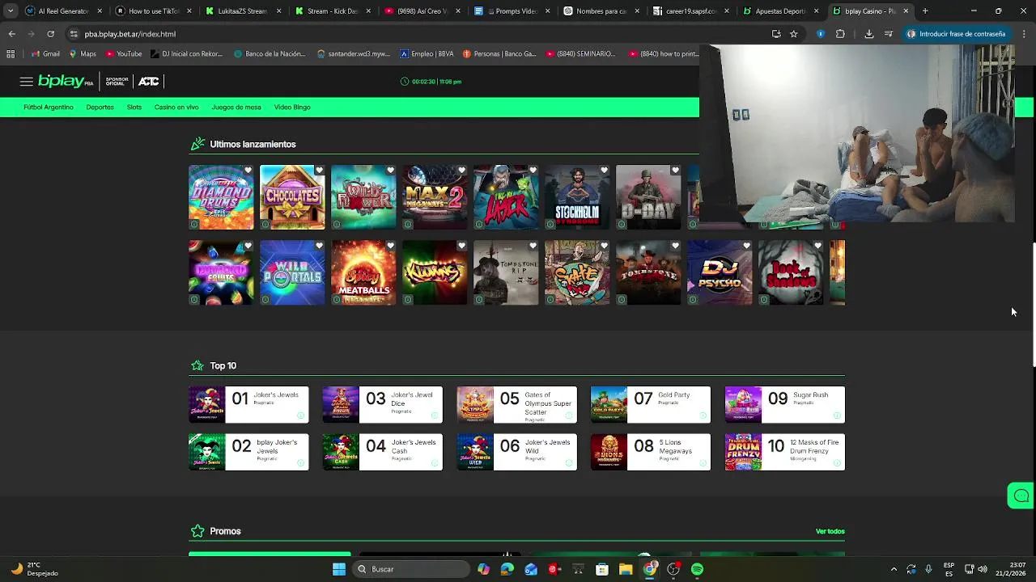Favorite the Wild Portals game with its heart
1036x582 pixels.
[319, 246]
